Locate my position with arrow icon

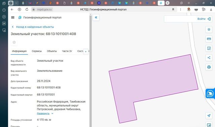click(x=209, y=116)
